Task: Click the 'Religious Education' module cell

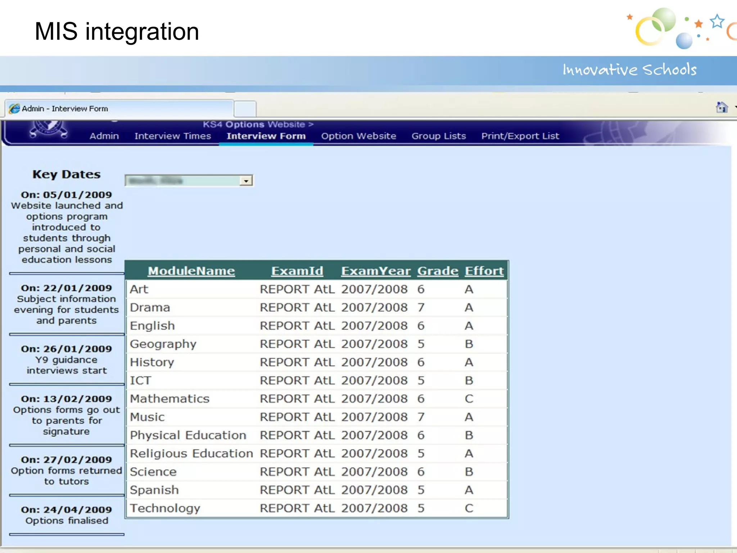Action: point(192,454)
